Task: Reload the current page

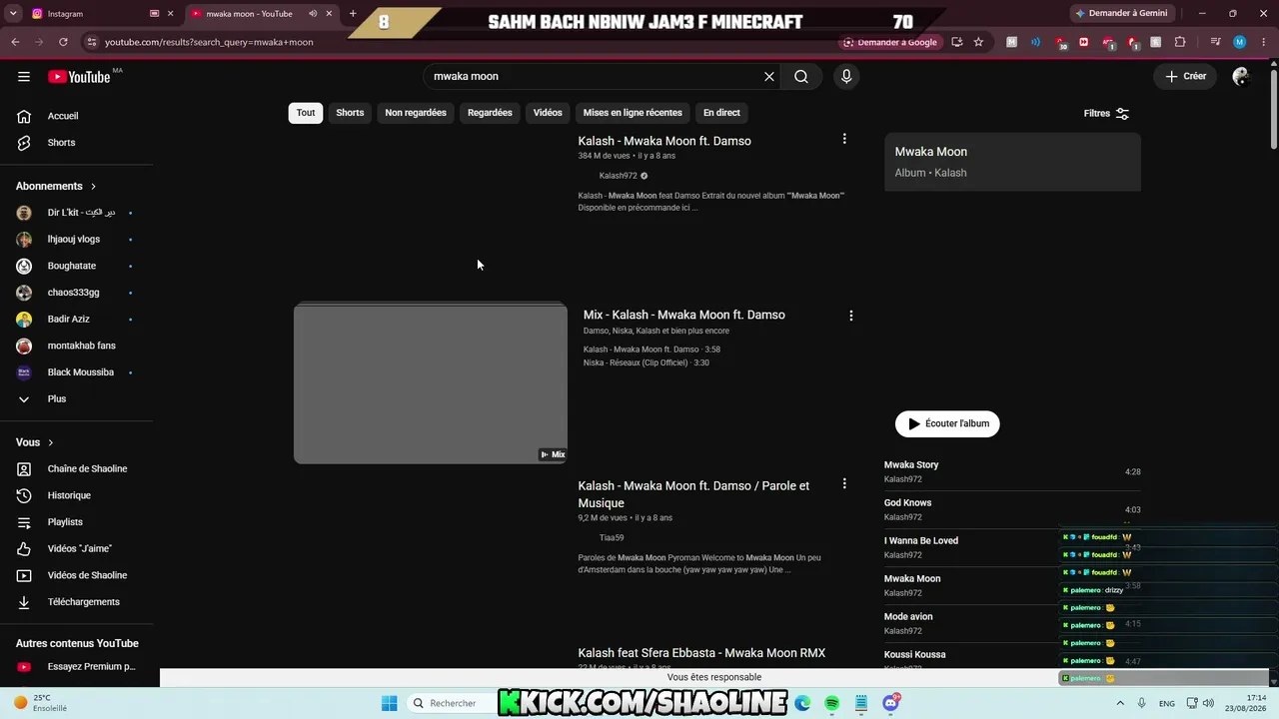Action: (63, 42)
